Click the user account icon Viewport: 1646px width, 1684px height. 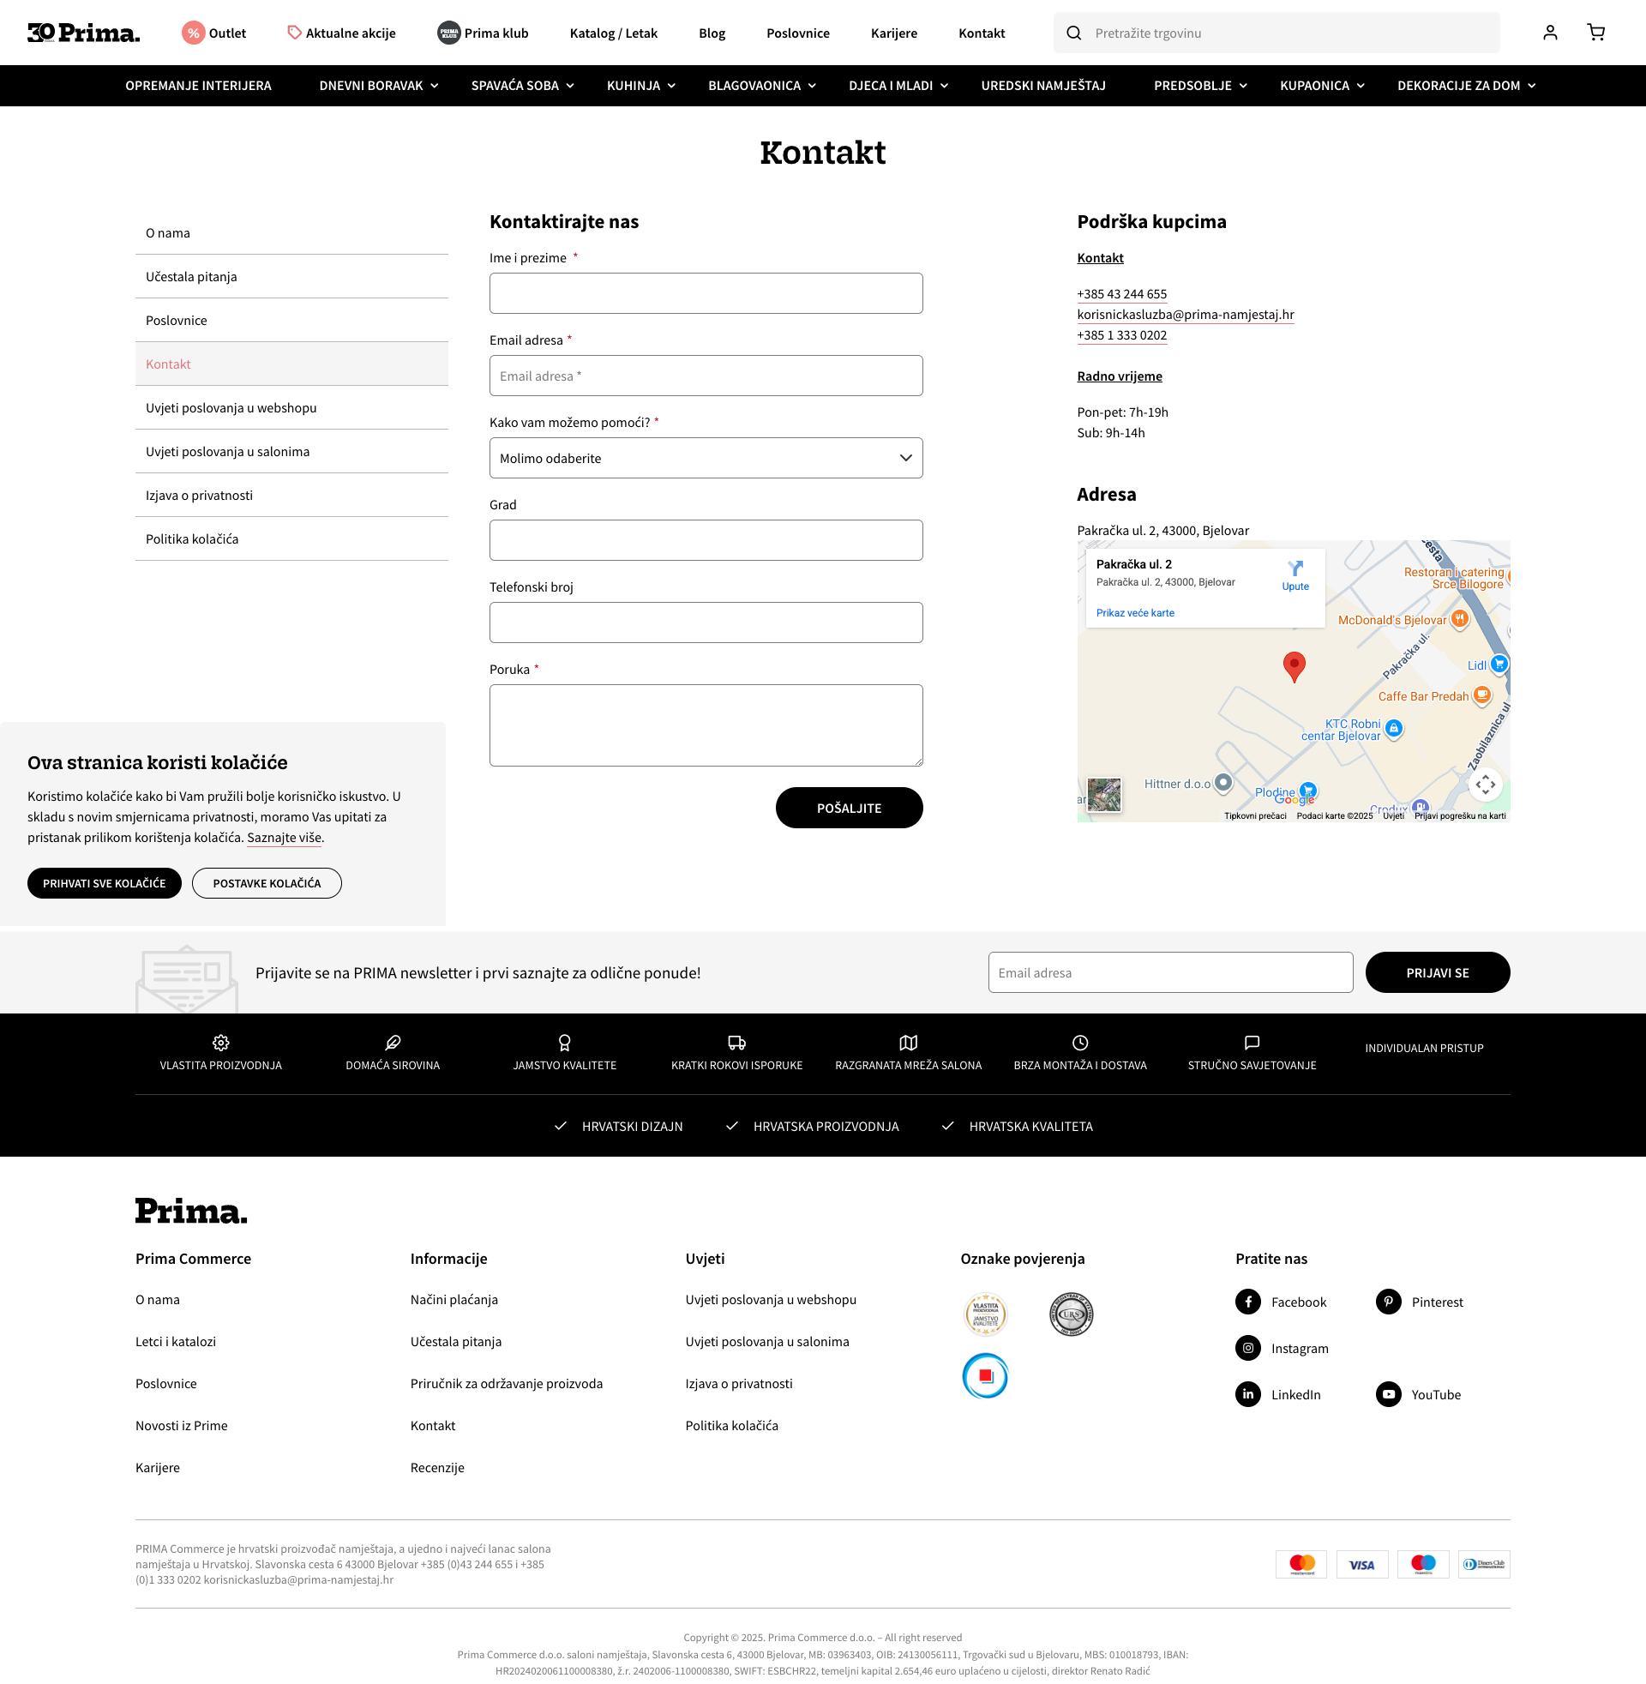pos(1550,33)
